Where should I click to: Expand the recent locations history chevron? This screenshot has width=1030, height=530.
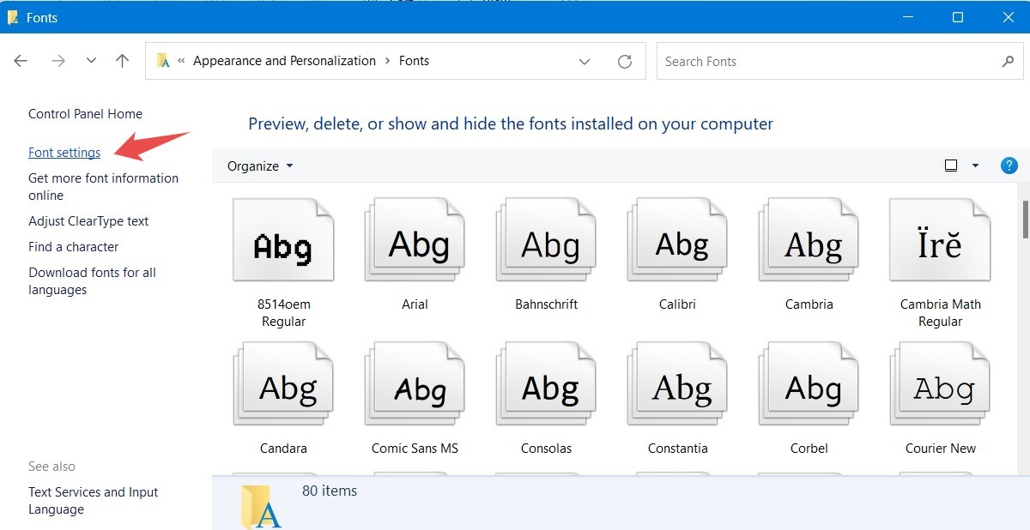click(x=91, y=61)
